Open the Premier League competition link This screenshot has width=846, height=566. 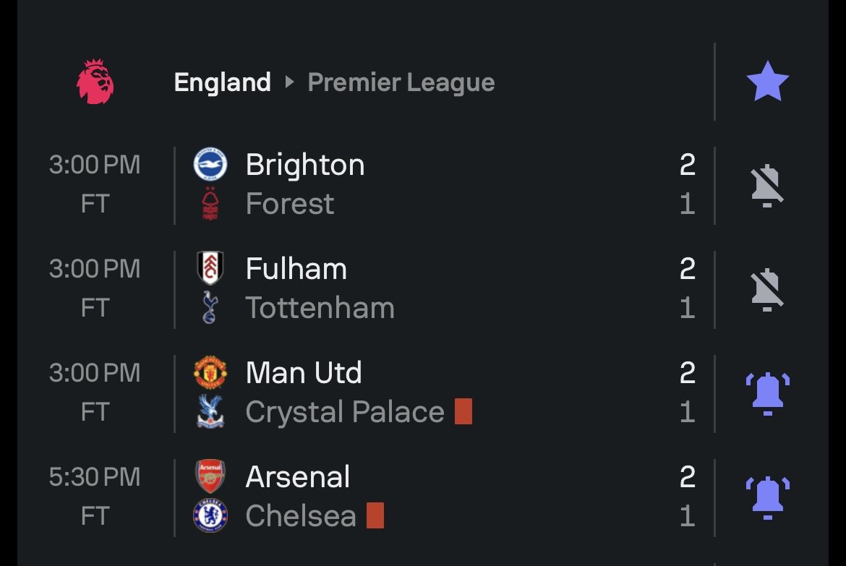pos(401,82)
